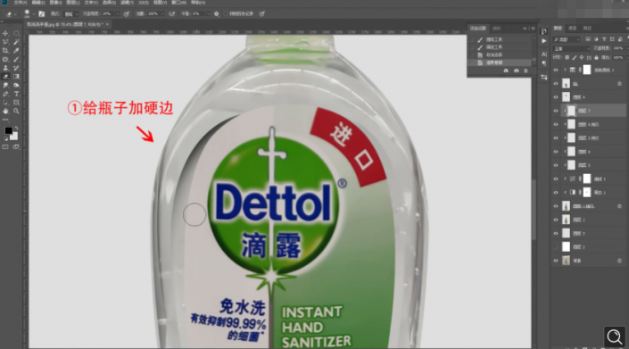The width and height of the screenshot is (629, 349).
Task: Open the 滤镜 menu
Action: coord(128,3)
